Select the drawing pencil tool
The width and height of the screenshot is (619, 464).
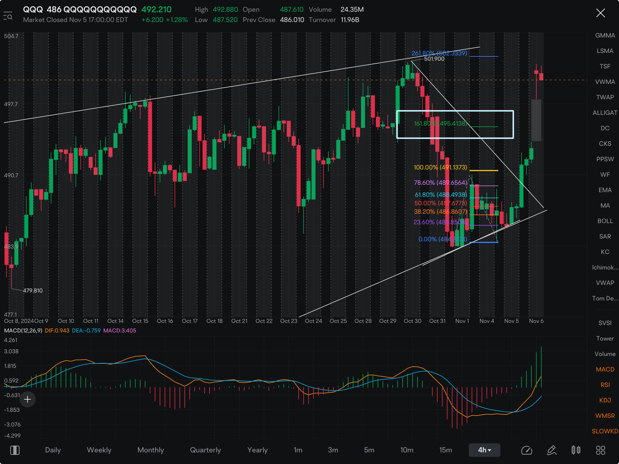(552, 450)
